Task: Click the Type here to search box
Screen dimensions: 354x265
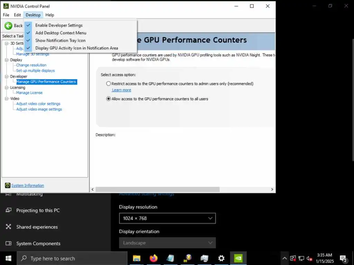Action: tap(73, 258)
